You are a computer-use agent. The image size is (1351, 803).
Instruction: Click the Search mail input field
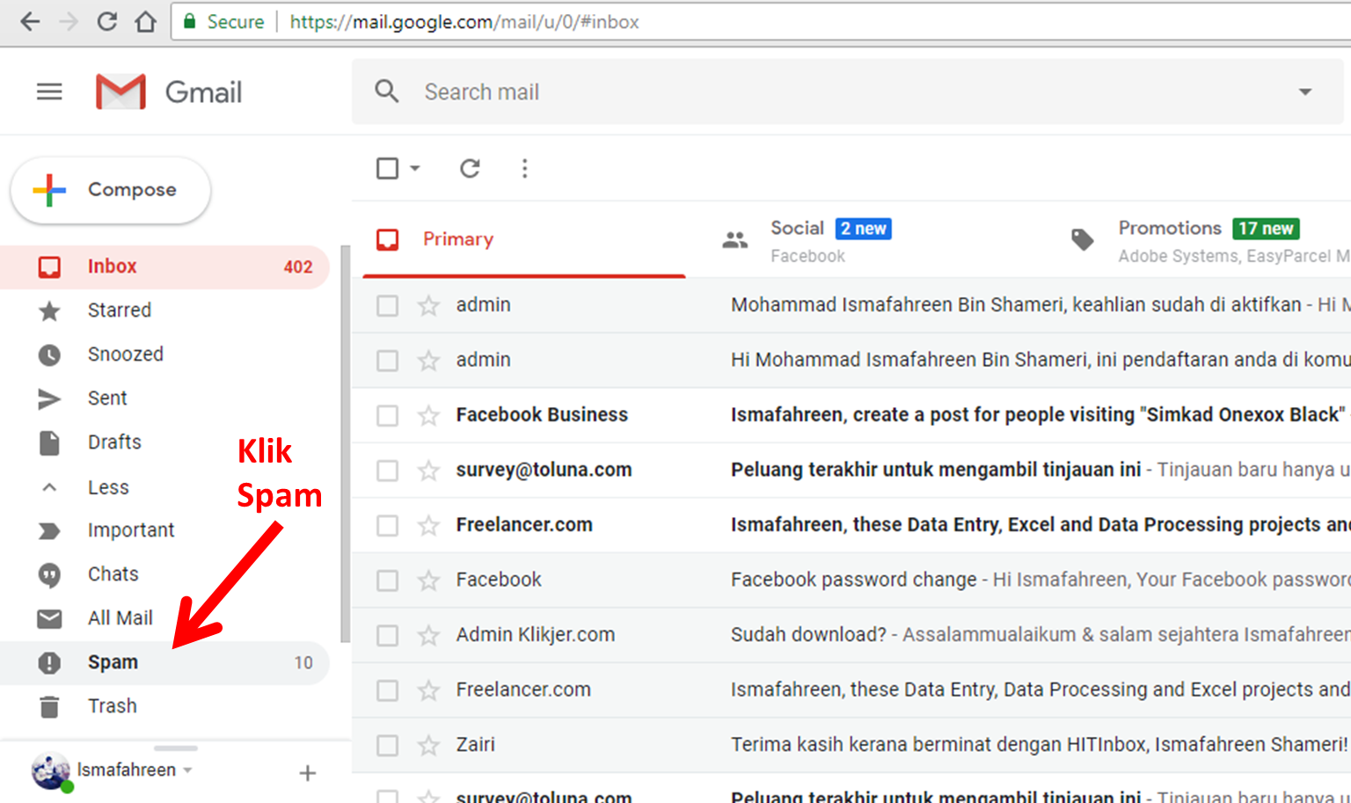pyautogui.click(x=528, y=91)
